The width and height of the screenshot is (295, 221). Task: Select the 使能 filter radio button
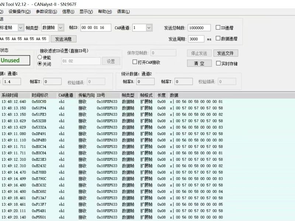tap(40, 57)
